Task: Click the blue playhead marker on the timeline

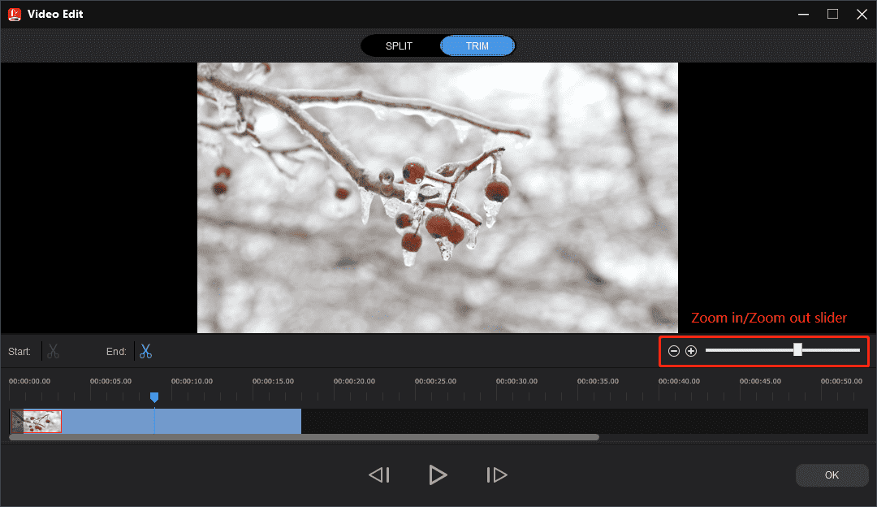Action: [154, 396]
